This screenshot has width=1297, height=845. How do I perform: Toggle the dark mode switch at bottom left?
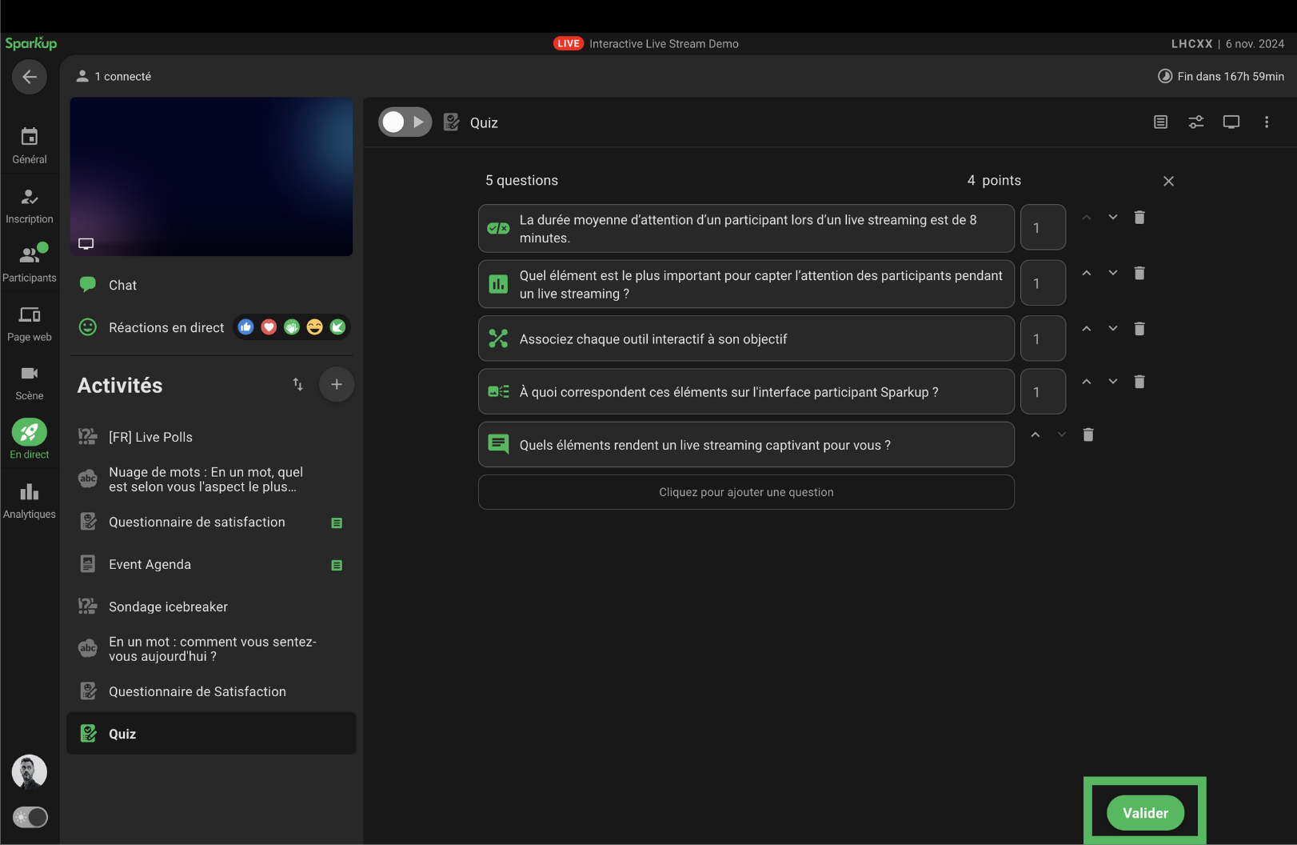click(x=30, y=817)
